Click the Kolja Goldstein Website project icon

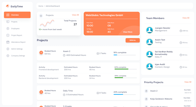(x=146, y=99)
